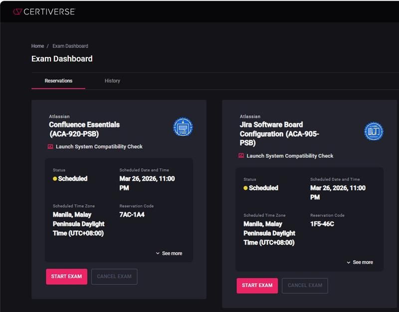
Task: Open Launch System Compatibility Check for Jira exam
Action: pyautogui.click(x=290, y=156)
